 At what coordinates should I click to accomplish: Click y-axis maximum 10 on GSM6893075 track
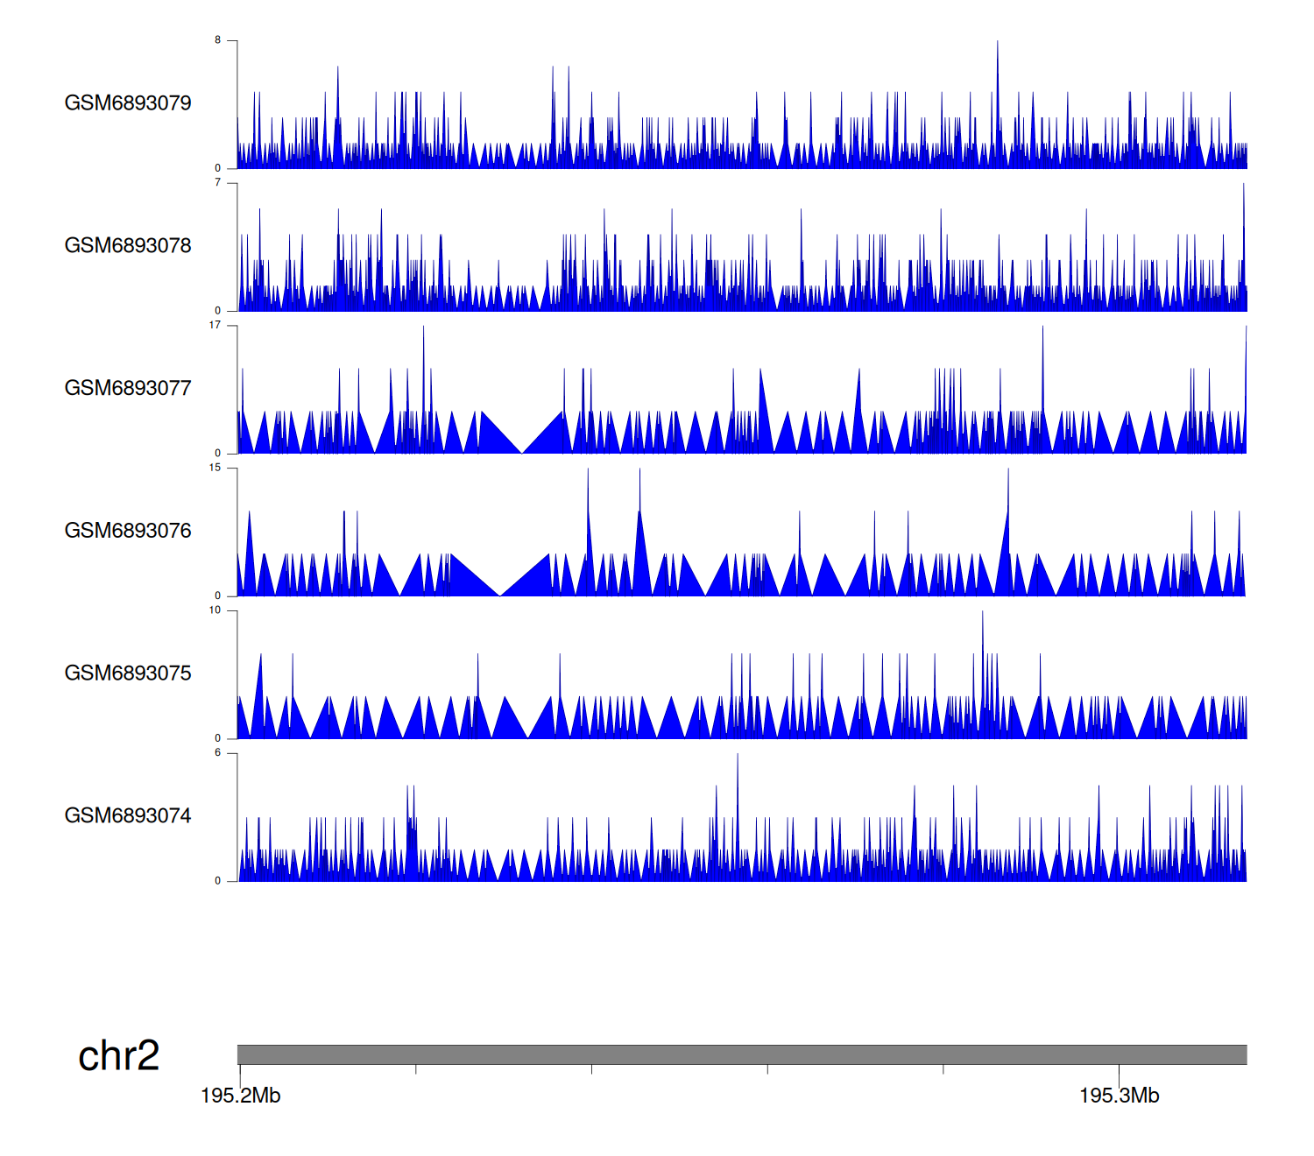click(215, 610)
